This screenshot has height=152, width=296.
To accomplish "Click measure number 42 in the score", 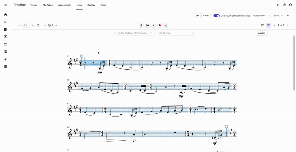I will click(68, 103).
